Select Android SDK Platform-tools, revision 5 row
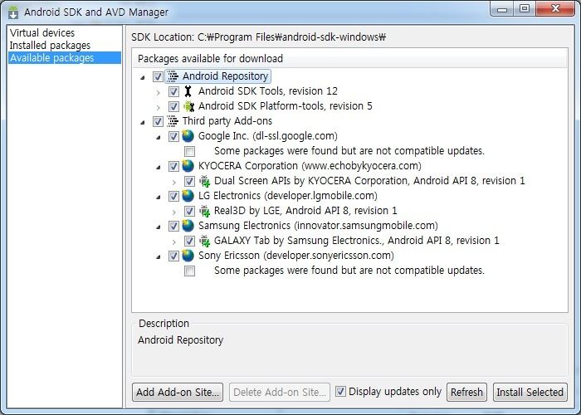 pyautogui.click(x=286, y=106)
